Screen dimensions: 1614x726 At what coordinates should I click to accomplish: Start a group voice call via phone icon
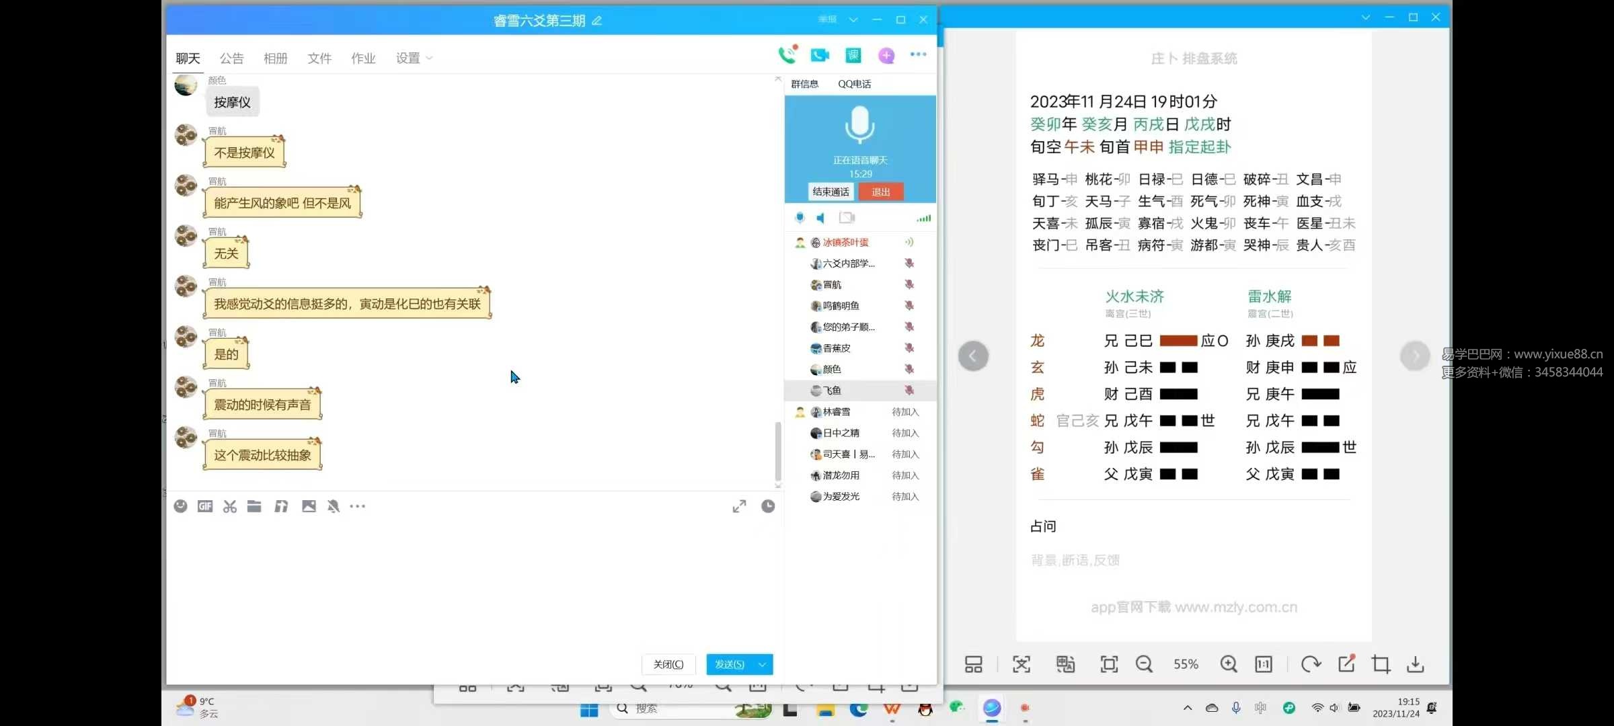(787, 55)
